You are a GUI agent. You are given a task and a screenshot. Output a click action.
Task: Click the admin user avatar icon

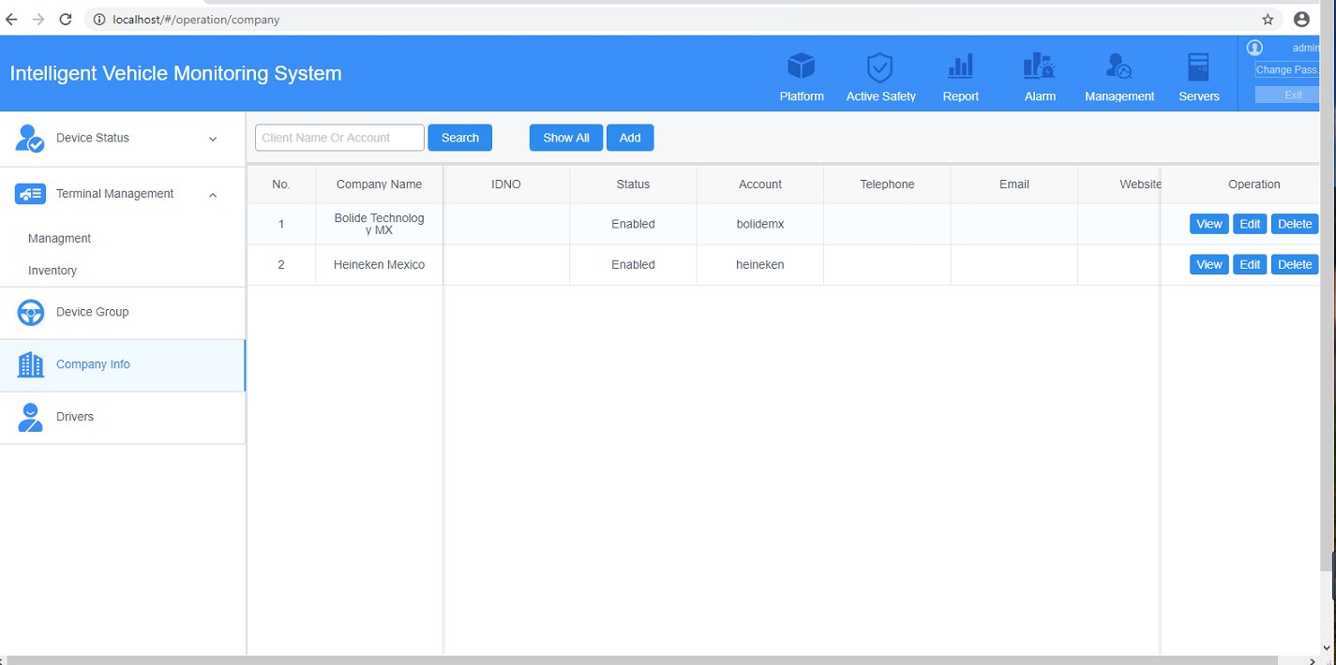click(1254, 48)
